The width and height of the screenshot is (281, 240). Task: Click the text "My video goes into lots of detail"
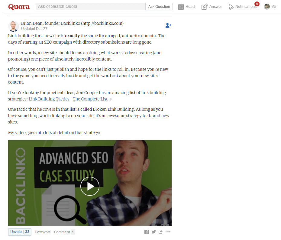click(x=38, y=133)
